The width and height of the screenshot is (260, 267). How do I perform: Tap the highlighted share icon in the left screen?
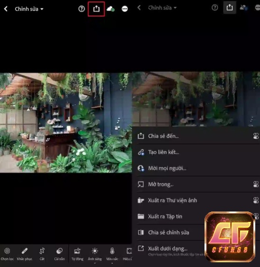(x=96, y=9)
